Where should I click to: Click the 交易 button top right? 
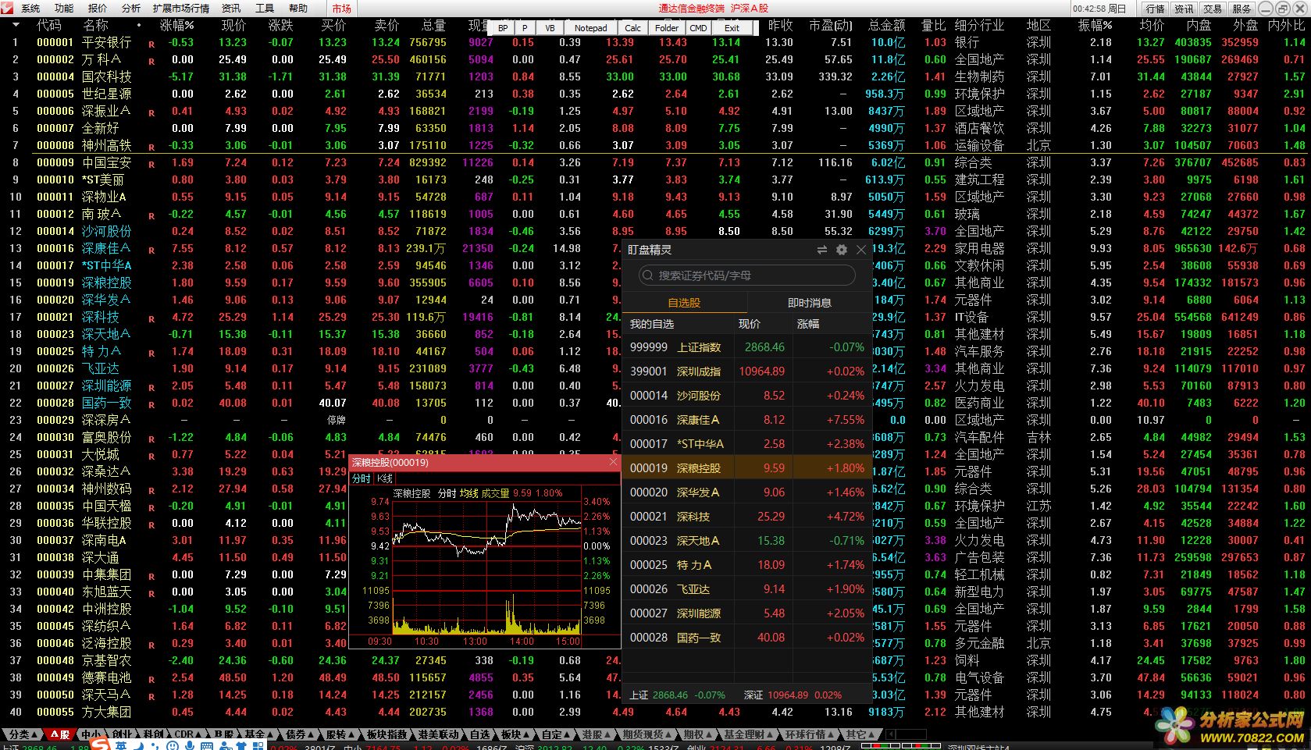click(x=1213, y=9)
